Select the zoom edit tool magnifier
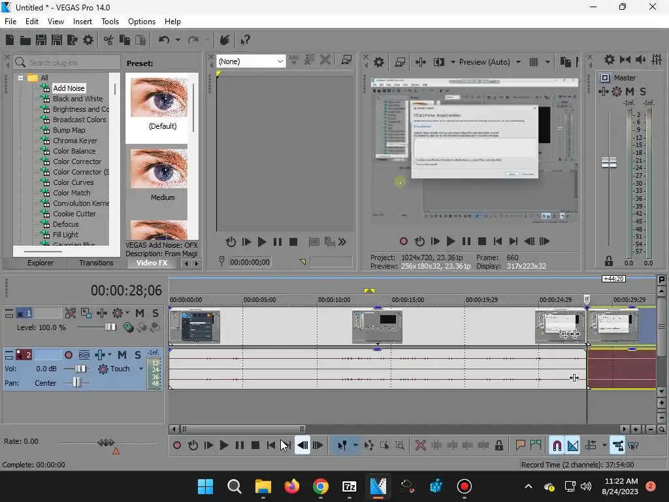Image resolution: width=669 pixels, height=502 pixels. 400,446
